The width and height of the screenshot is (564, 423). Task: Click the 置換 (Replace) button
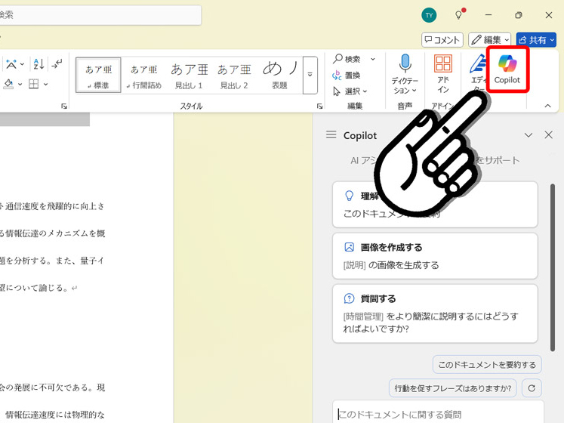click(x=346, y=75)
